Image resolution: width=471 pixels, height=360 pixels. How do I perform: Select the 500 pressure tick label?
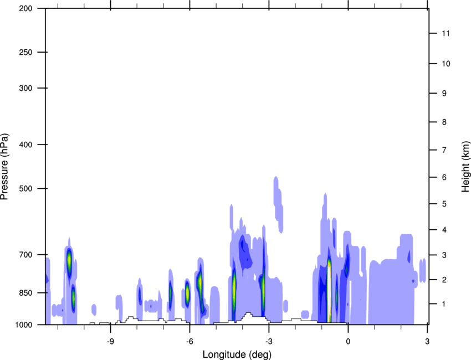[x=25, y=188]
